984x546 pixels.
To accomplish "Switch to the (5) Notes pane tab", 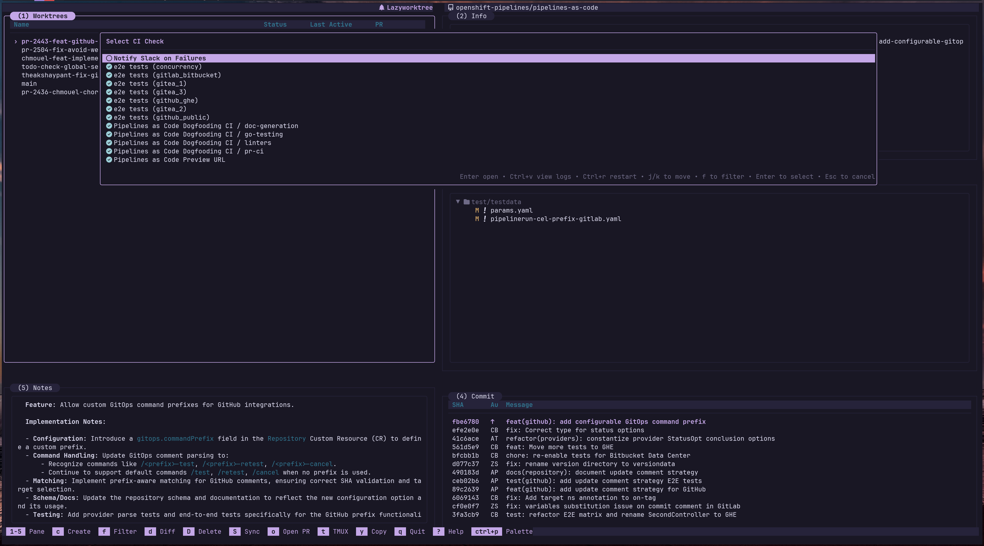I will pos(35,388).
